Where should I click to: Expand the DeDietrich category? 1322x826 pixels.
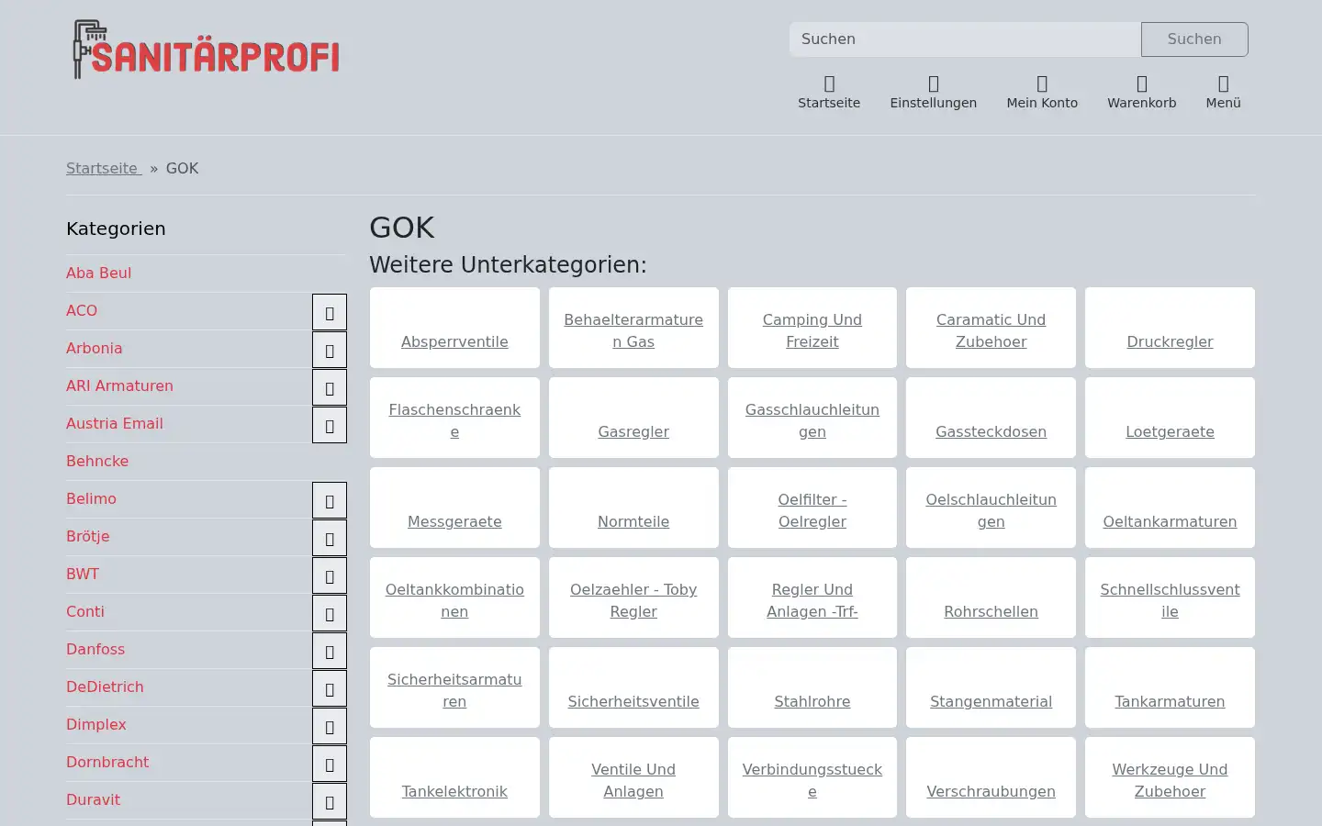pyautogui.click(x=330, y=688)
